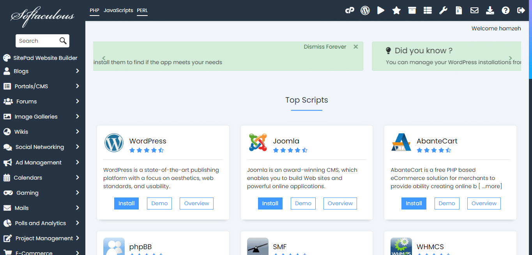Open the Joomla Demo button
This screenshot has height=255, width=532.
(303, 203)
